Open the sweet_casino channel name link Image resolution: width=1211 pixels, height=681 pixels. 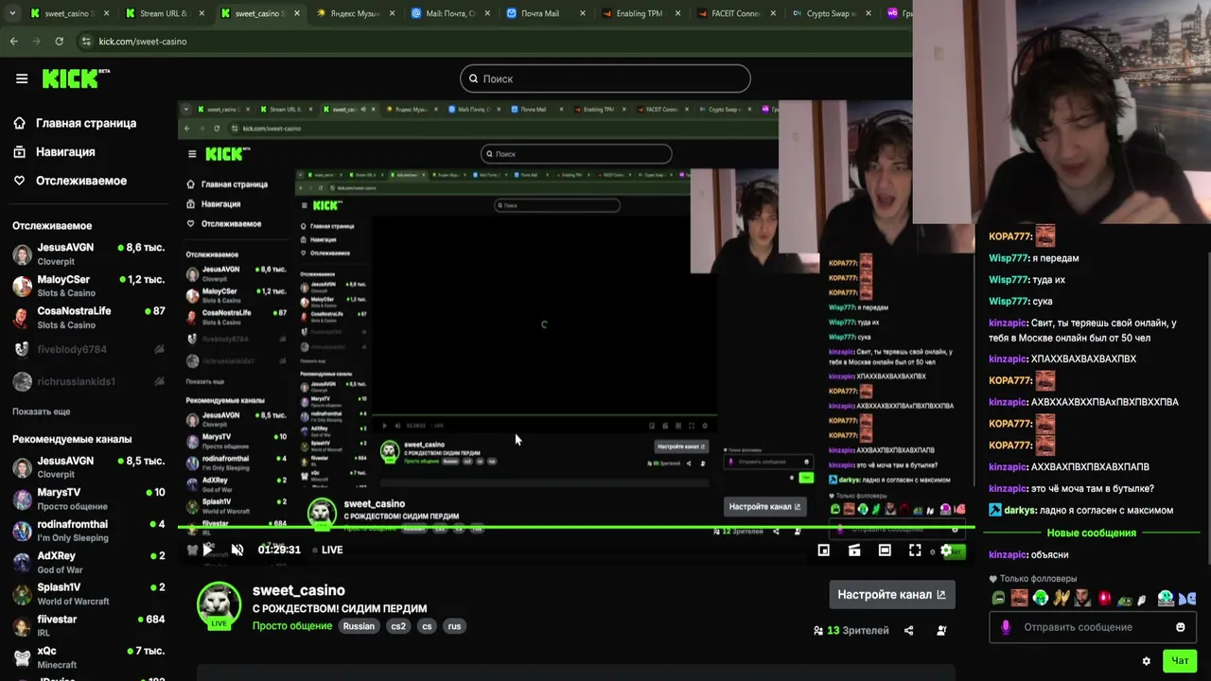tap(298, 590)
